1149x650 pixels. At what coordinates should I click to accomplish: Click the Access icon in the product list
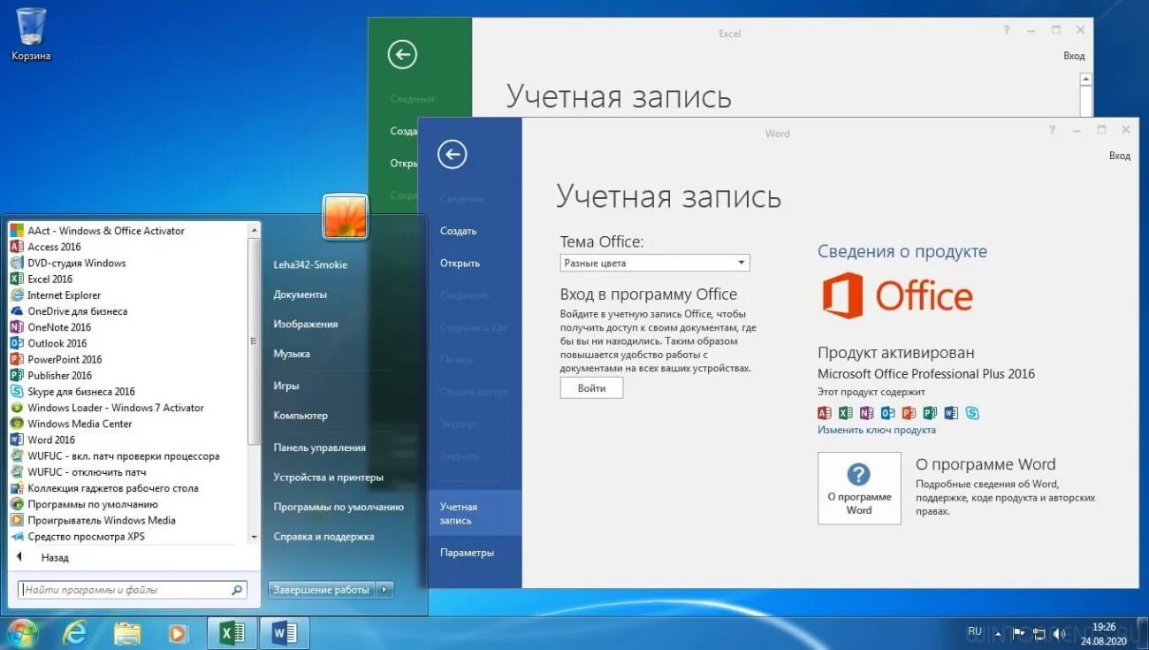click(825, 413)
